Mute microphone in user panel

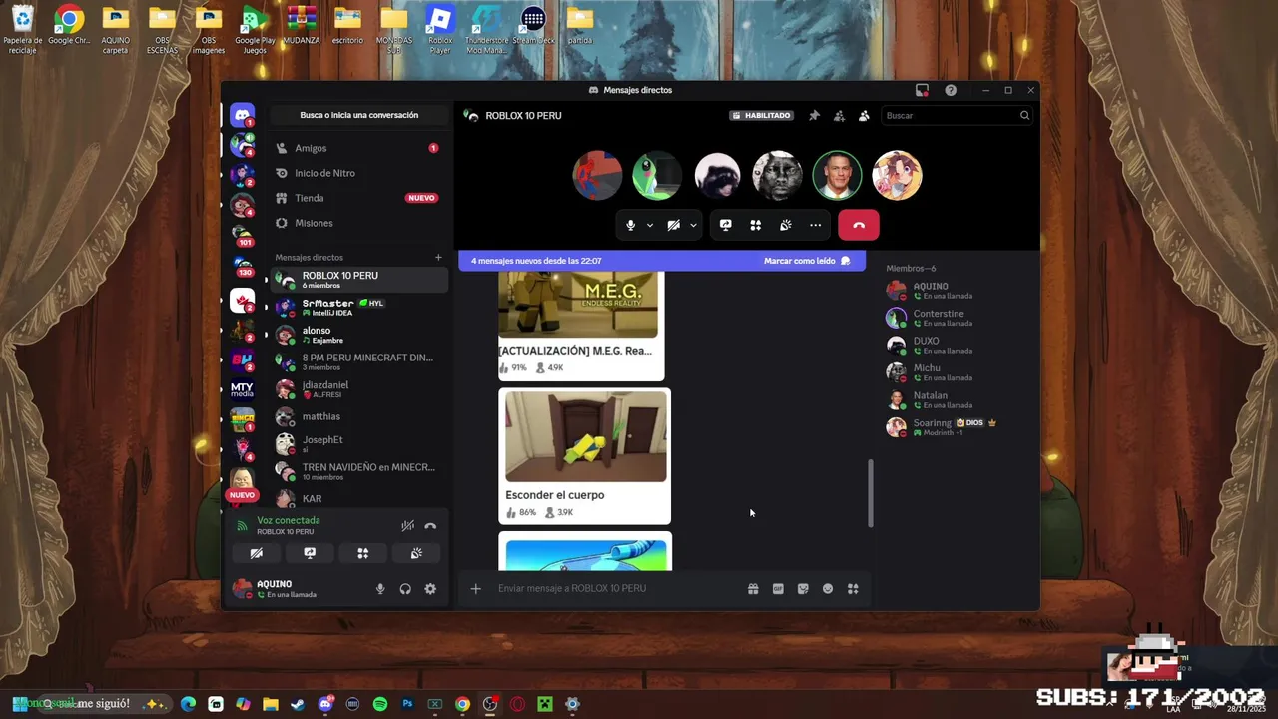coord(380,589)
